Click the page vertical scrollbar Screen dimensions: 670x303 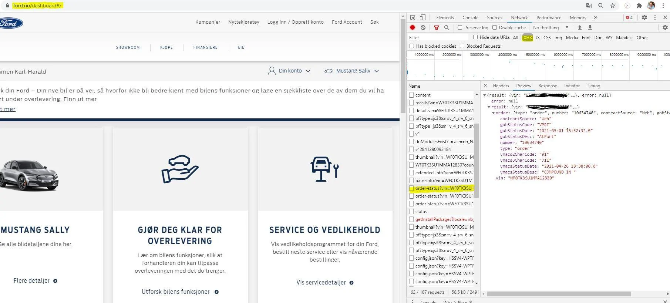point(403,65)
